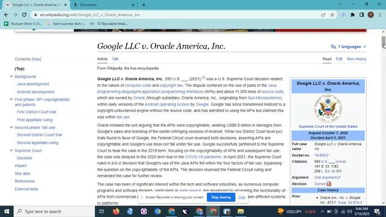Click Stop sharing button
386x217 pixels.
point(221,197)
